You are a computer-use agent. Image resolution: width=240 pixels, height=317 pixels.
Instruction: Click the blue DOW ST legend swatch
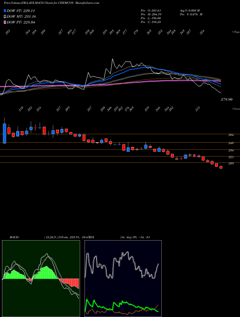tap(5, 11)
